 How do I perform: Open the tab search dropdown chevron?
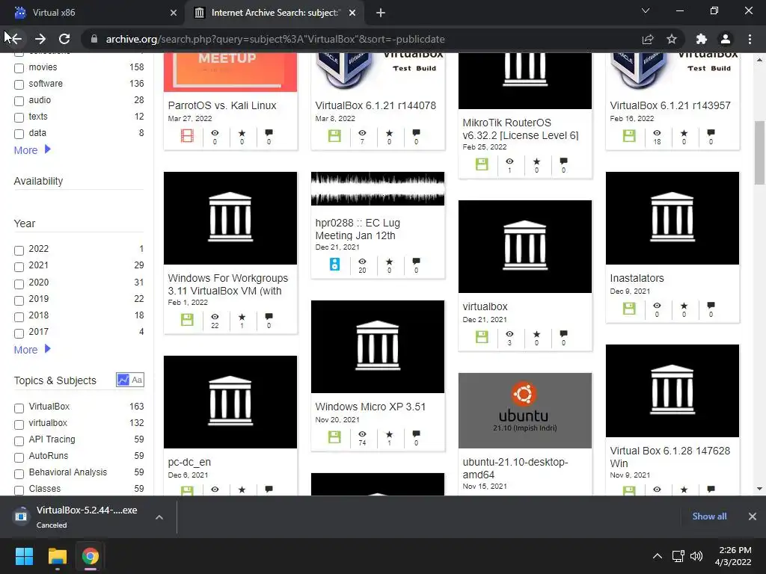(646, 10)
